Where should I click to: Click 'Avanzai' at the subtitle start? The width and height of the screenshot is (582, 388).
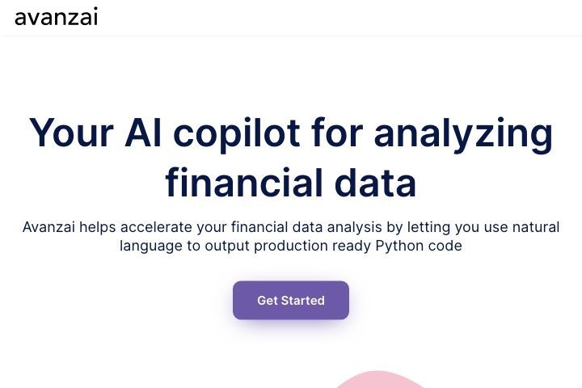[48, 227]
